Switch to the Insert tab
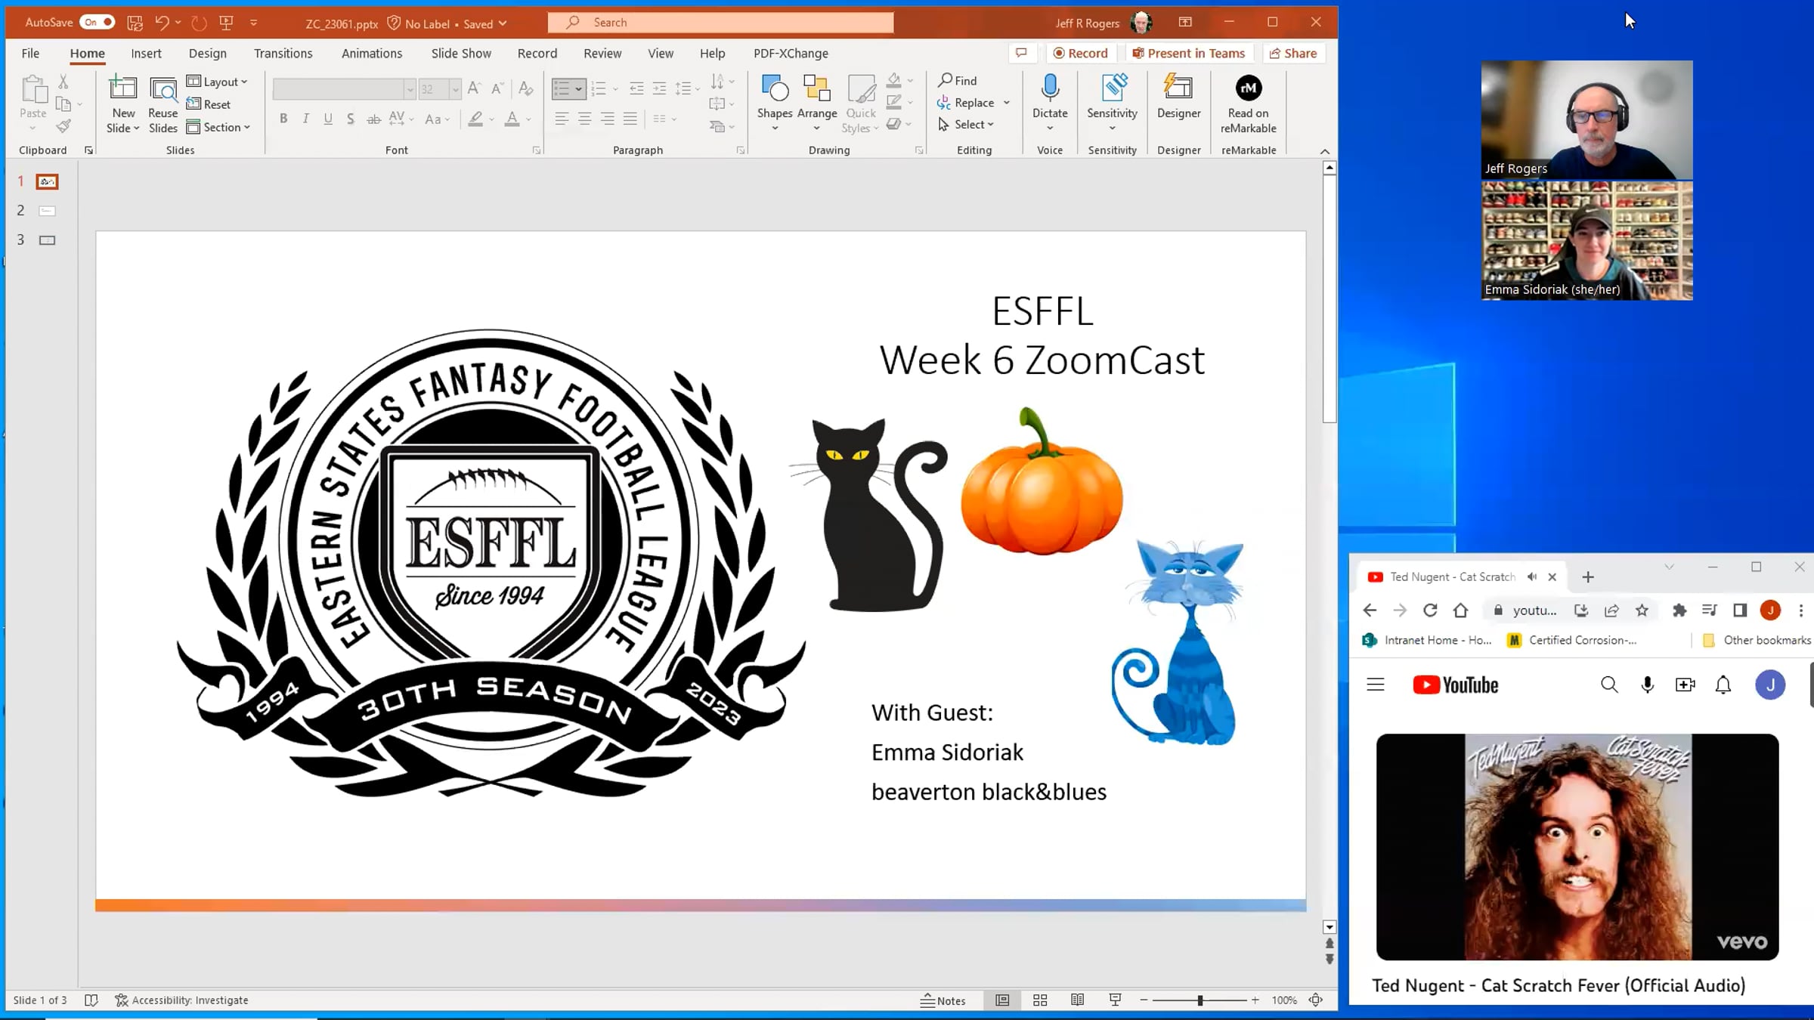Viewport: 1814px width, 1020px height. pyautogui.click(x=146, y=53)
